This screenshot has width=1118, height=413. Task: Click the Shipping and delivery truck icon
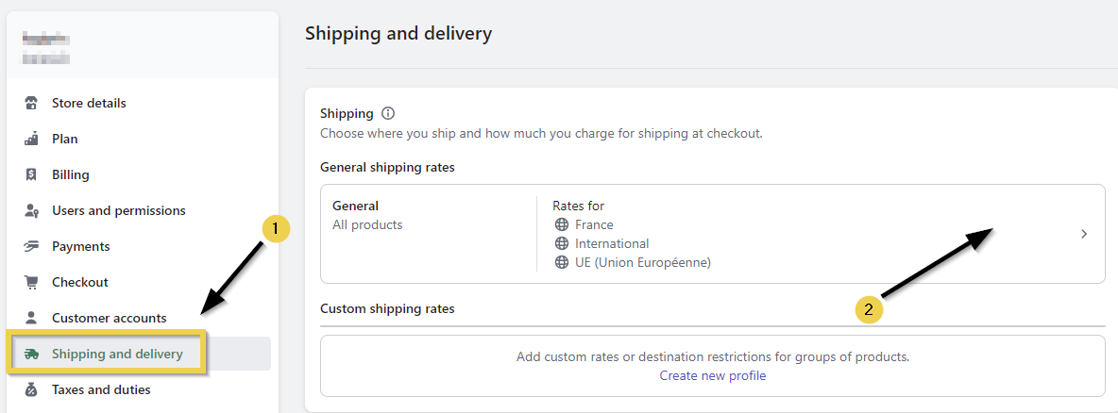[x=31, y=354]
